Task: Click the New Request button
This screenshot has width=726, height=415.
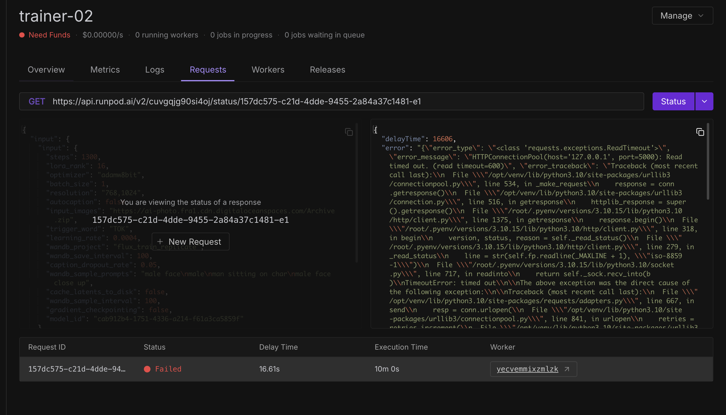Action: click(x=191, y=242)
